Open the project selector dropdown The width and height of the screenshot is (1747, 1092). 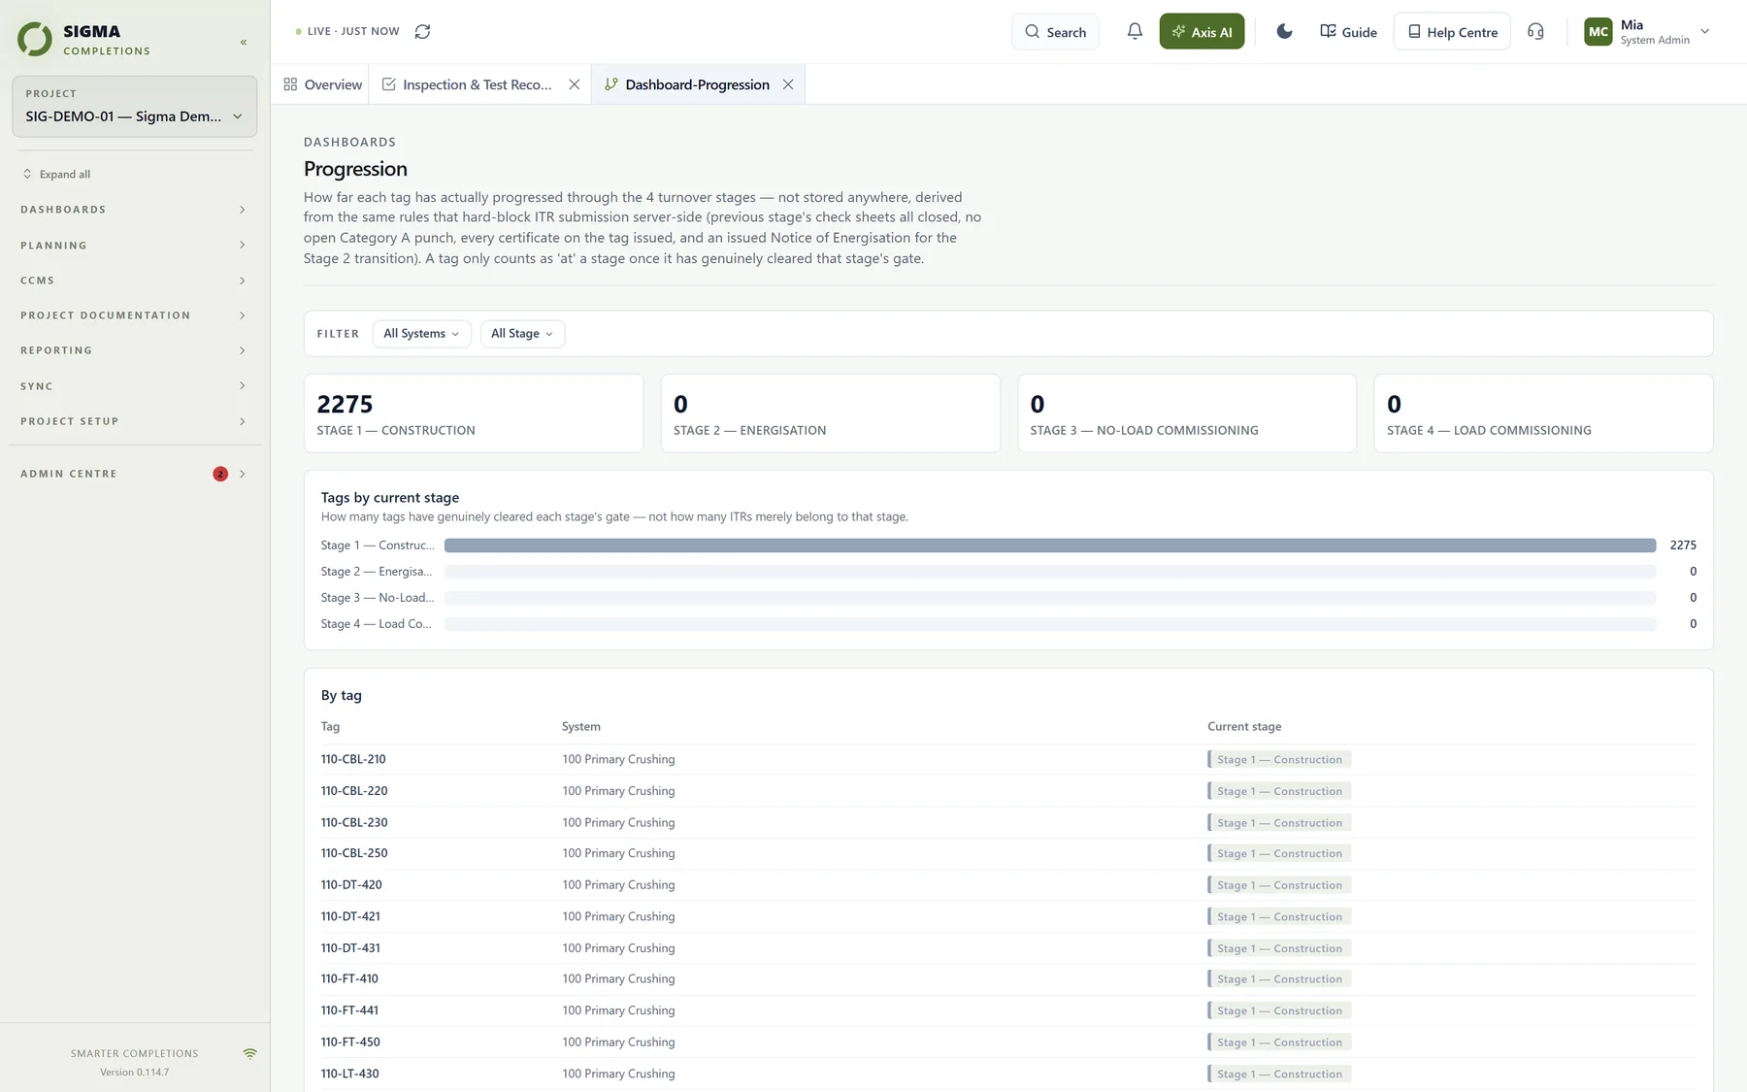135,107
